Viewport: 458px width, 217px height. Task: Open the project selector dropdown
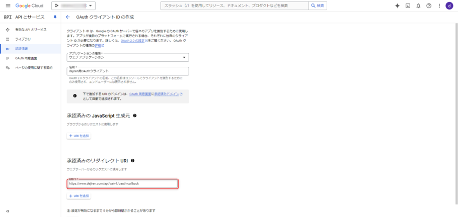click(x=73, y=6)
